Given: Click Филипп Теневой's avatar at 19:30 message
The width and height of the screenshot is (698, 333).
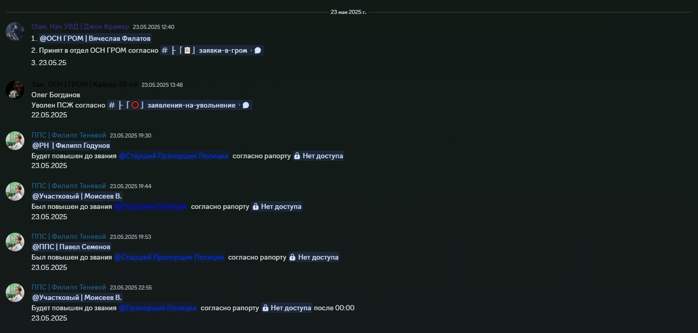Looking at the screenshot, I should [x=15, y=141].
